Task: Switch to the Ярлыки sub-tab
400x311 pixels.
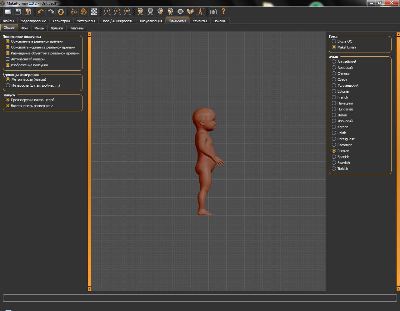Action: (57, 28)
